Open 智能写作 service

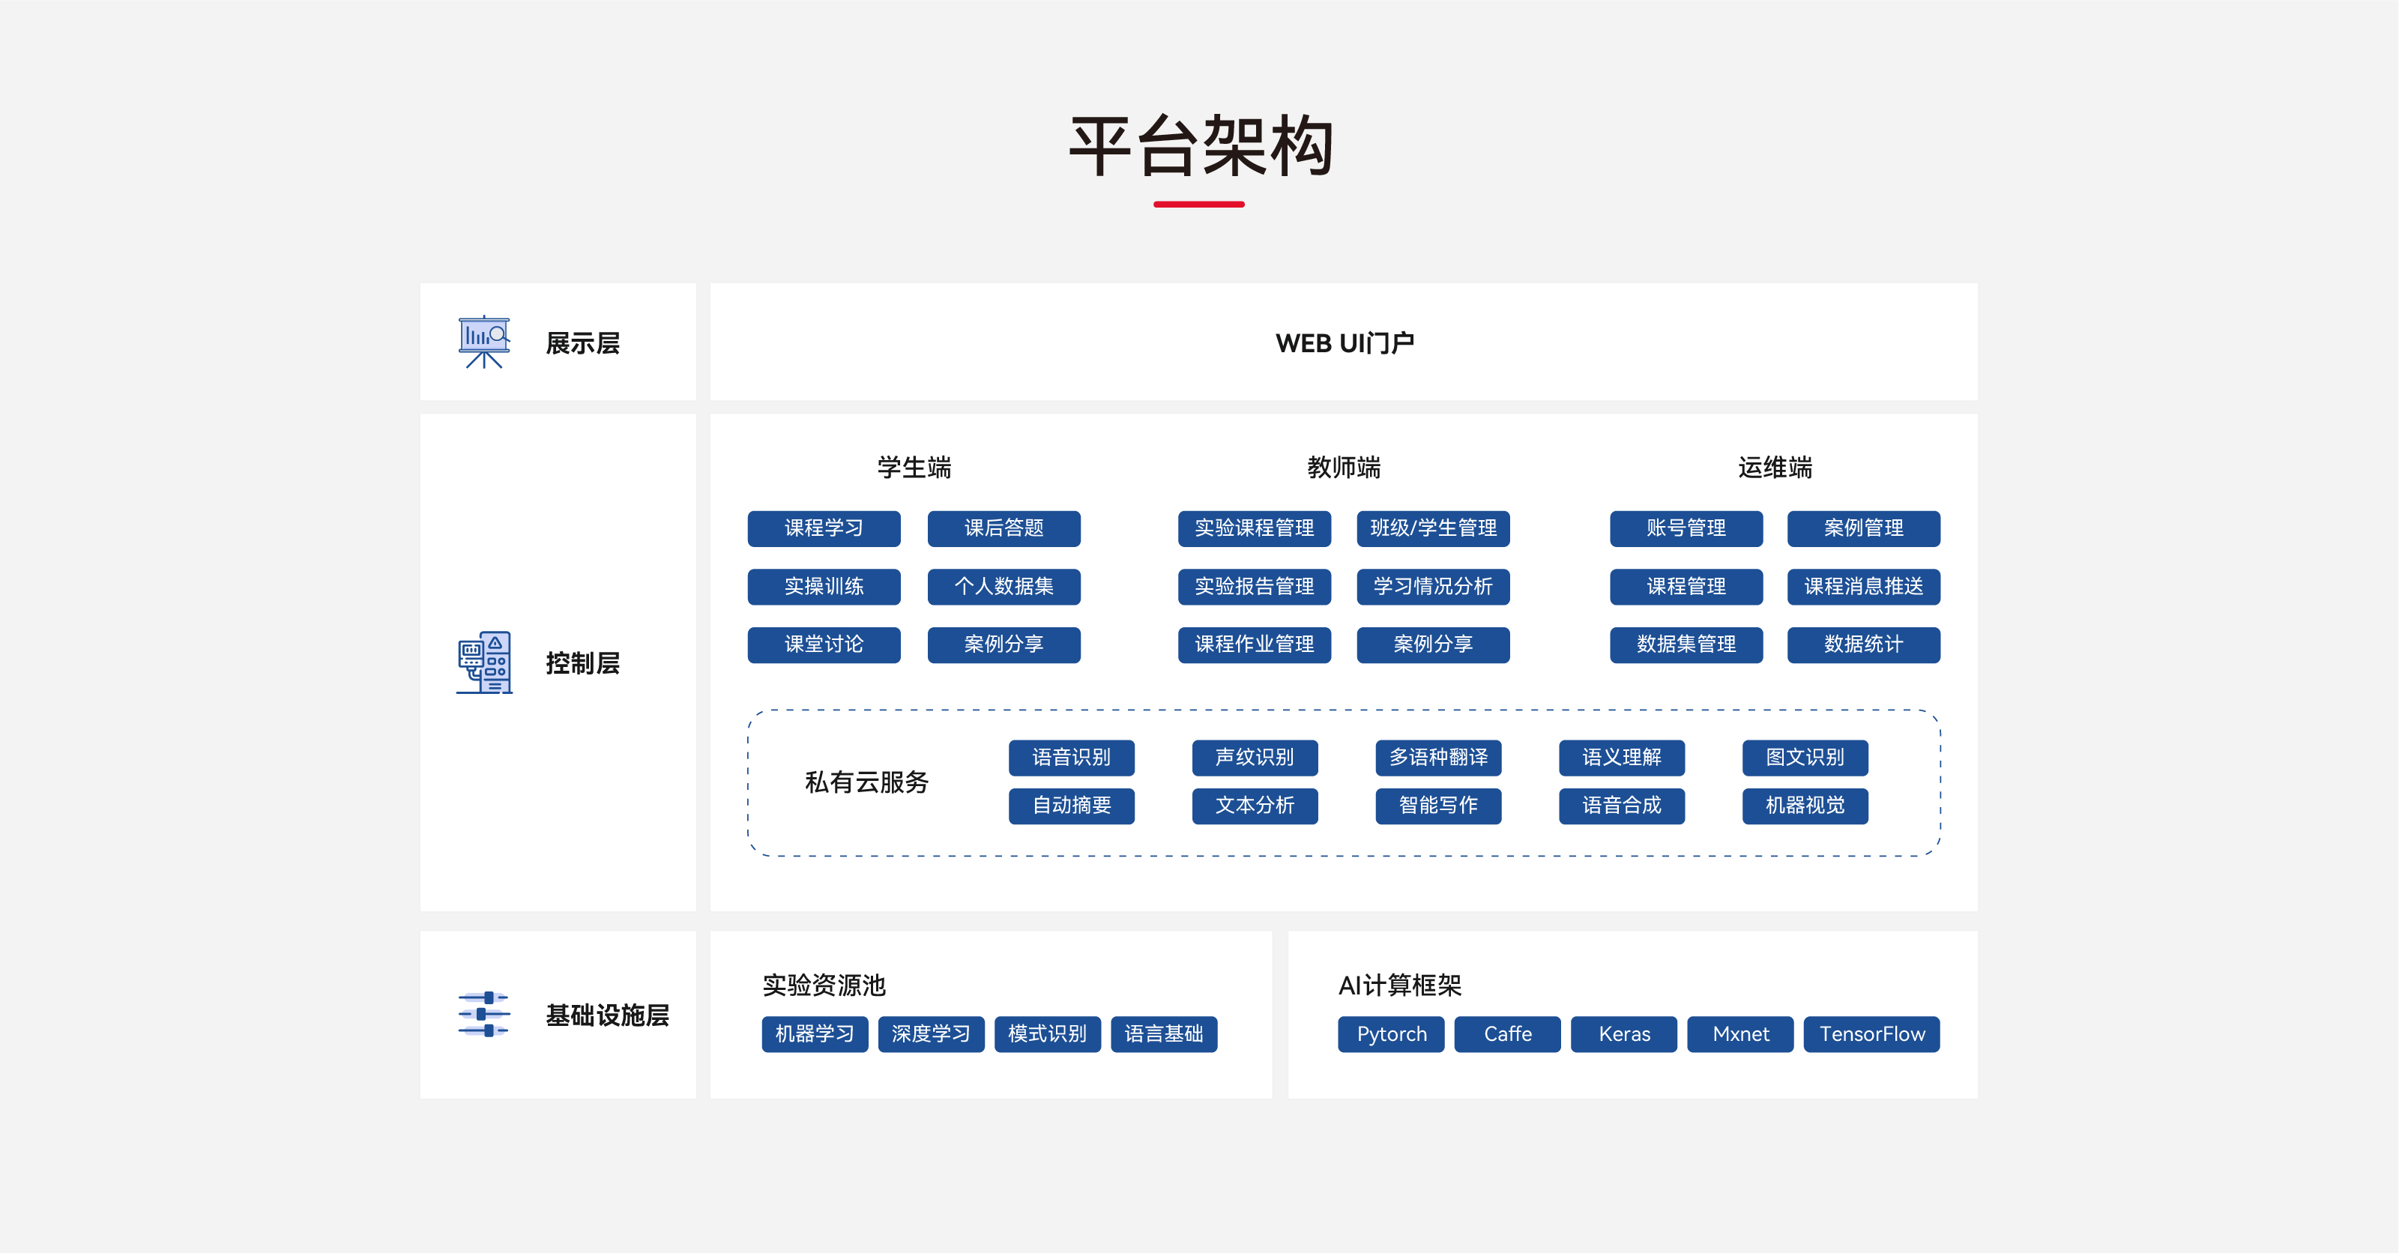point(1439,806)
